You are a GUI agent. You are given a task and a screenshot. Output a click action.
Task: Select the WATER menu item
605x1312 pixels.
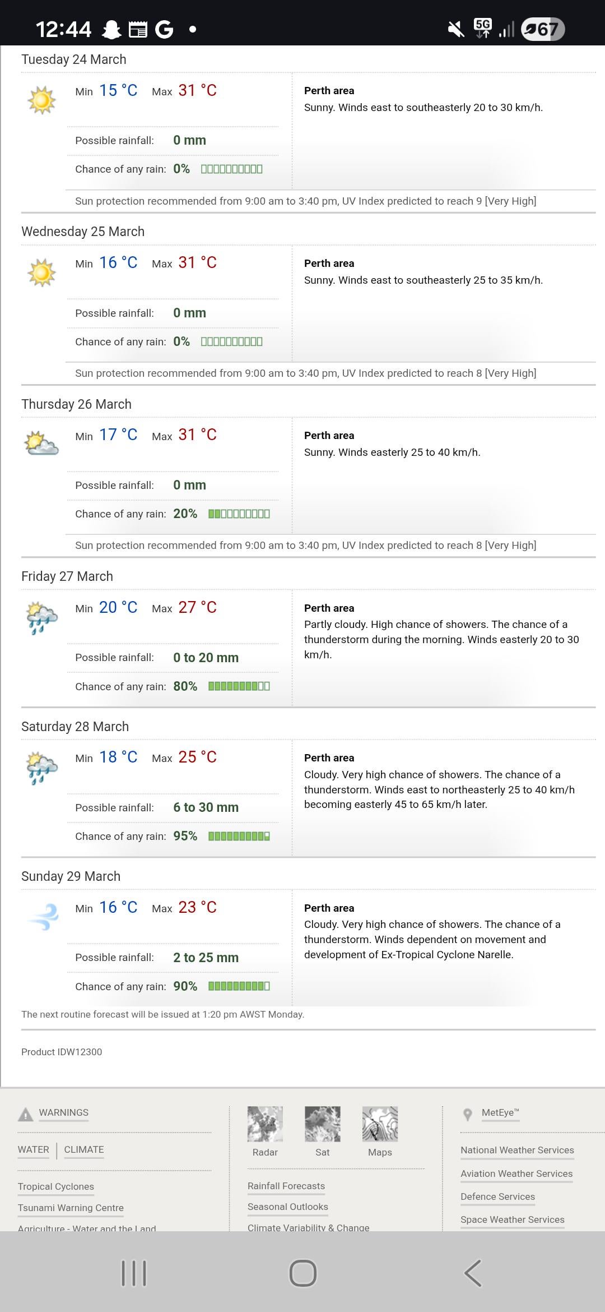tap(34, 1149)
